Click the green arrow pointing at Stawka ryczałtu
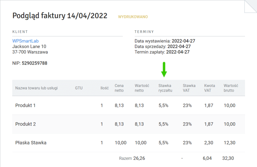Image resolution: width=257 pixels, height=167 pixels. click(164, 70)
